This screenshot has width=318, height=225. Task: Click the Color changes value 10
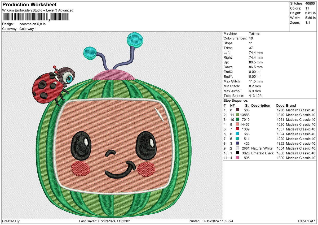point(251,38)
